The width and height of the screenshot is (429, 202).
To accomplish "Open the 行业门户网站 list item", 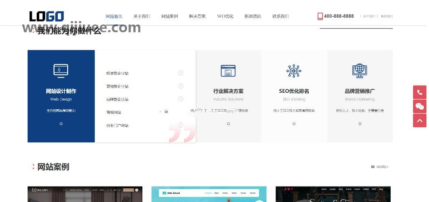I will (117, 125).
